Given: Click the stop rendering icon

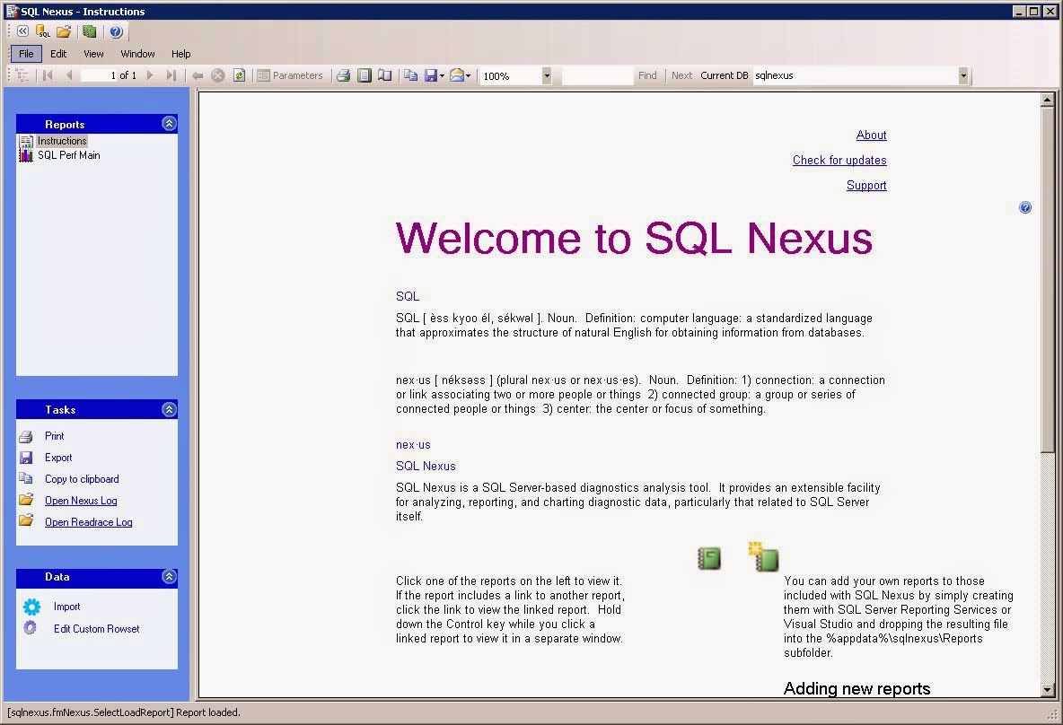Looking at the screenshot, I should coord(217,75).
